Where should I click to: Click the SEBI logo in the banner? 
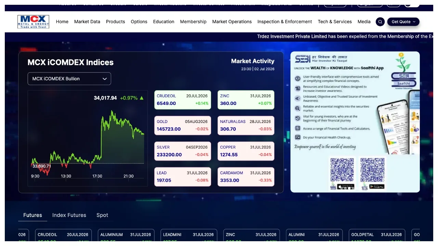point(302,59)
